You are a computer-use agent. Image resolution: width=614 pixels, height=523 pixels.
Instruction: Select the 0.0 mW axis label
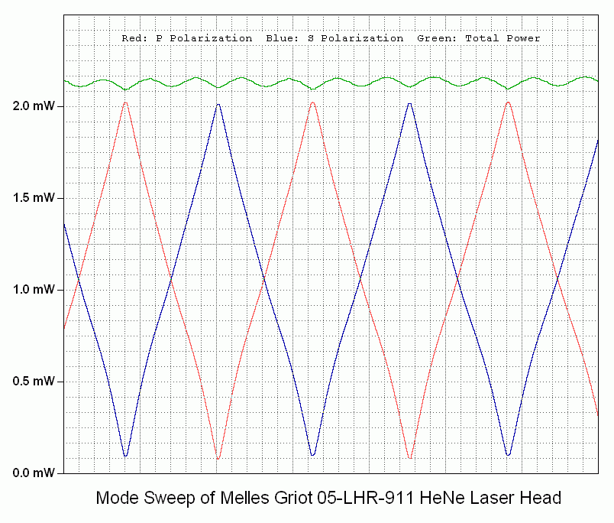pos(34,473)
